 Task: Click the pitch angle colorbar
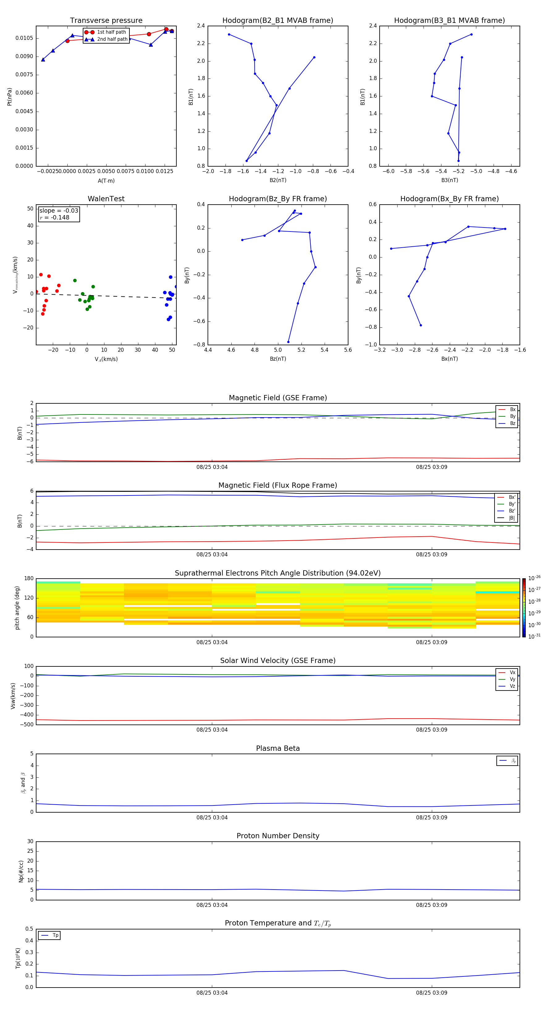point(524,608)
